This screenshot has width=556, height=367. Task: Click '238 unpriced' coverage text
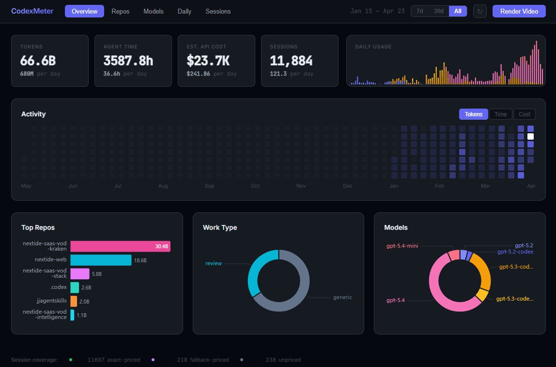[283, 360]
